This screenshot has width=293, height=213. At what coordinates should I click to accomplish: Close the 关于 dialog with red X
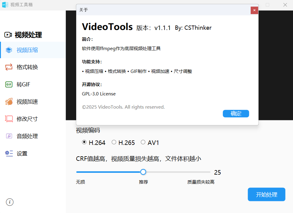coord(254,10)
